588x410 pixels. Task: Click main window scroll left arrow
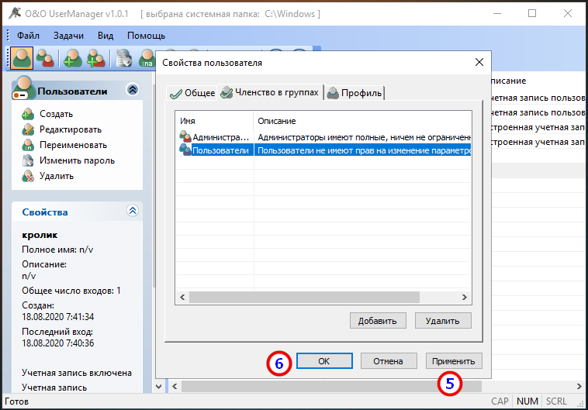point(175,386)
